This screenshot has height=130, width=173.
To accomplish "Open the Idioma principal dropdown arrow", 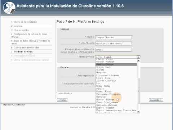I will tap(138, 57).
